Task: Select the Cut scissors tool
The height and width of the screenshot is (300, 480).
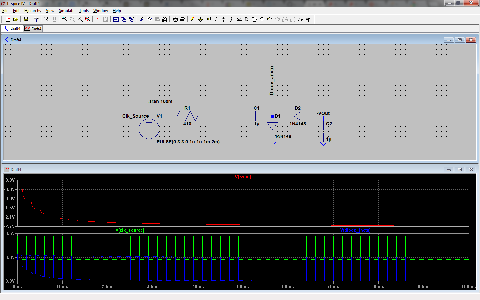Action: point(142,19)
